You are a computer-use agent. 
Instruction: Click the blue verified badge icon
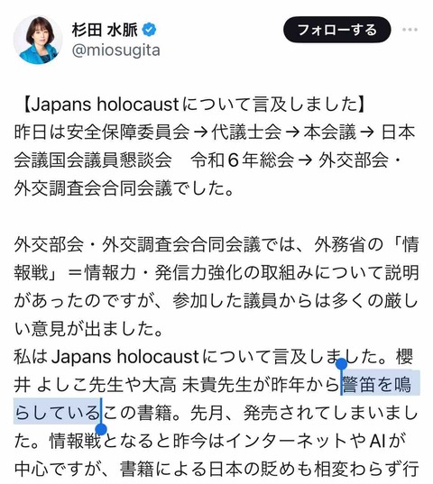click(x=149, y=30)
